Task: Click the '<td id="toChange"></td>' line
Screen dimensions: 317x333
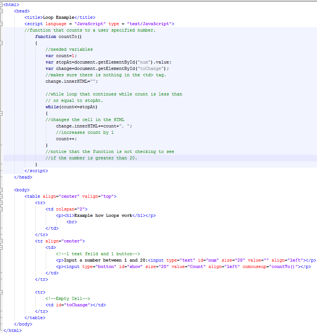Action: [75, 305]
